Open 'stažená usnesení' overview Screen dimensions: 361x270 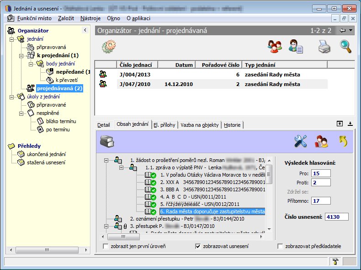pyautogui.click(x=46, y=162)
